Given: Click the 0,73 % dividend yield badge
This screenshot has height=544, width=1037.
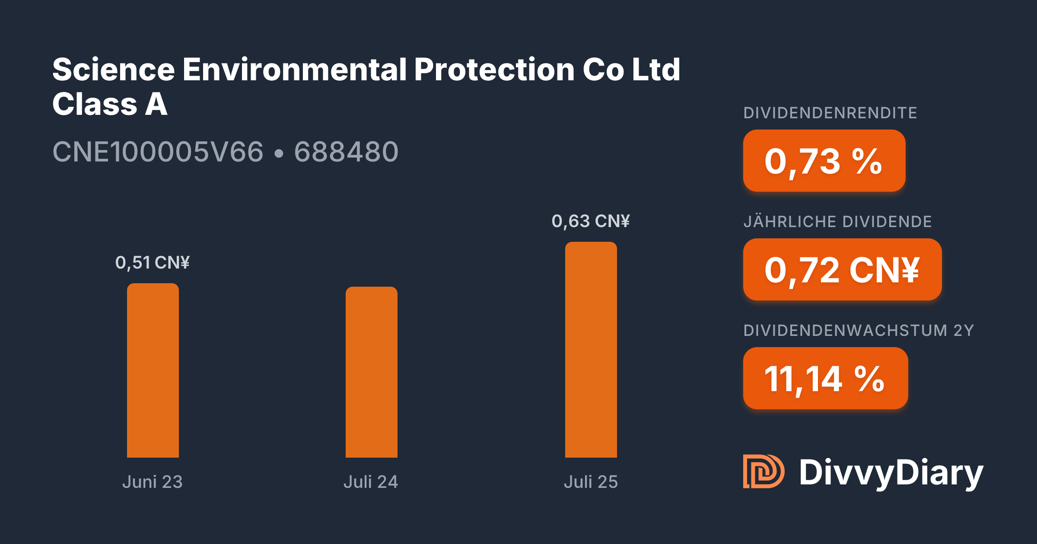Looking at the screenshot, I should [x=824, y=161].
